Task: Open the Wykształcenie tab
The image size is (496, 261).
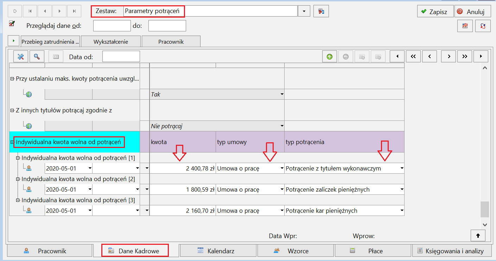Action: point(111,42)
